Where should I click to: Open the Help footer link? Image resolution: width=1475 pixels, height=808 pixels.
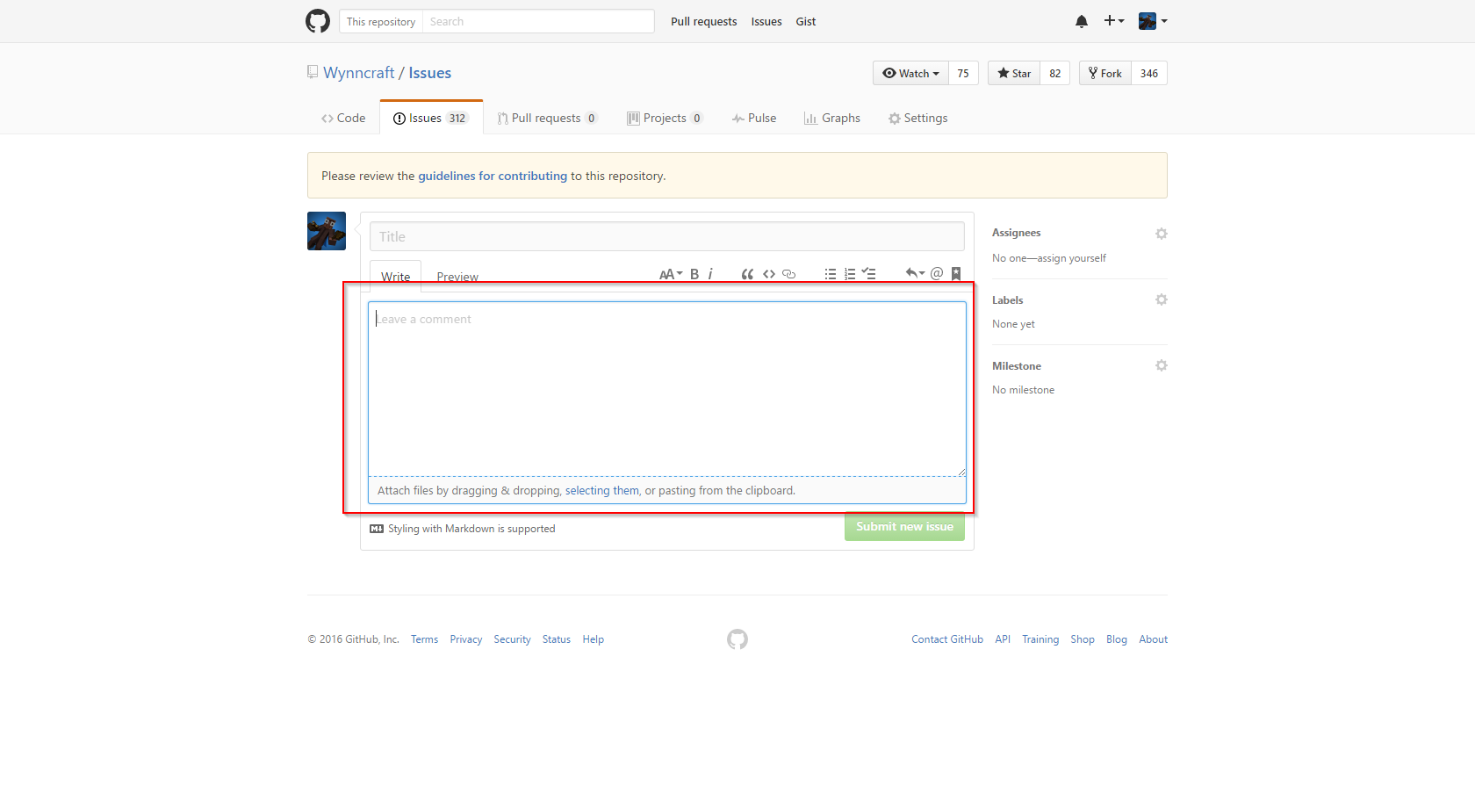pyautogui.click(x=594, y=639)
